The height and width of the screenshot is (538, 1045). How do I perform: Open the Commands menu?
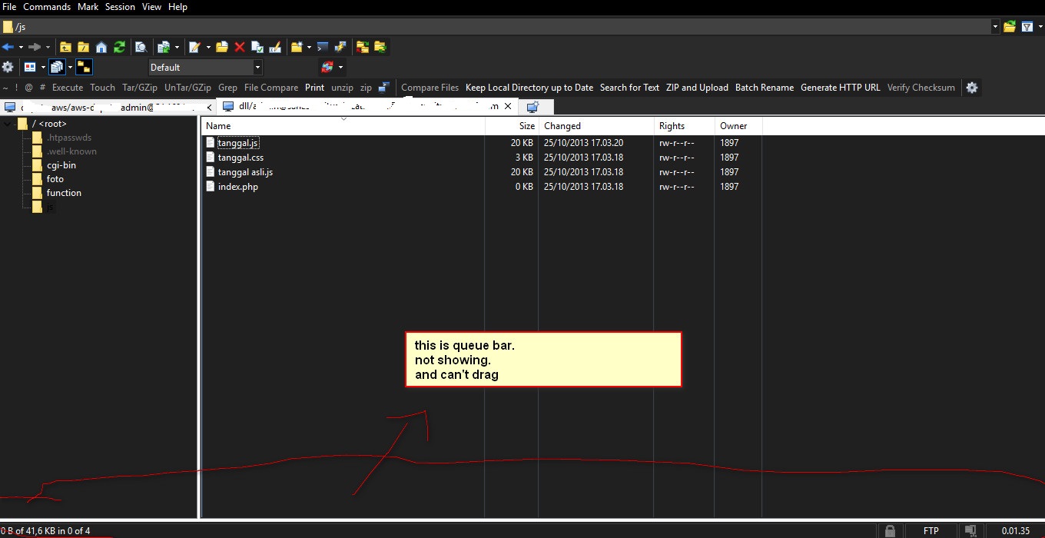[x=47, y=7]
